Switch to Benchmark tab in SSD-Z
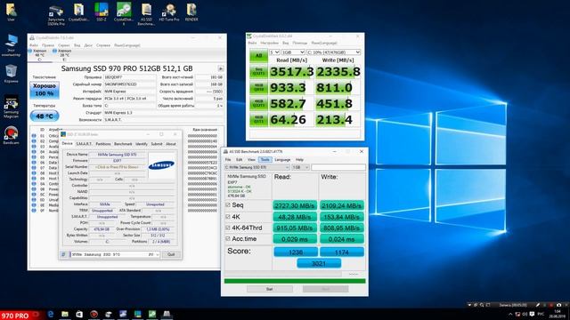The height and width of the screenshot is (320, 570). (x=123, y=144)
